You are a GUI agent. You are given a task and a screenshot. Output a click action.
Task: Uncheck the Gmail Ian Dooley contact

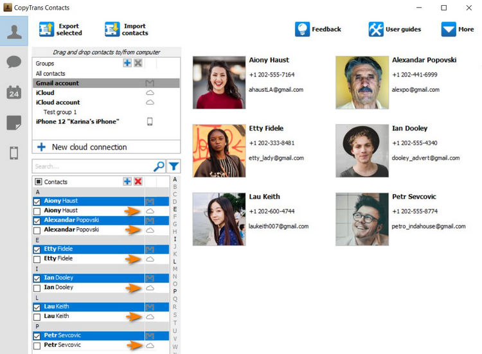pos(37,278)
